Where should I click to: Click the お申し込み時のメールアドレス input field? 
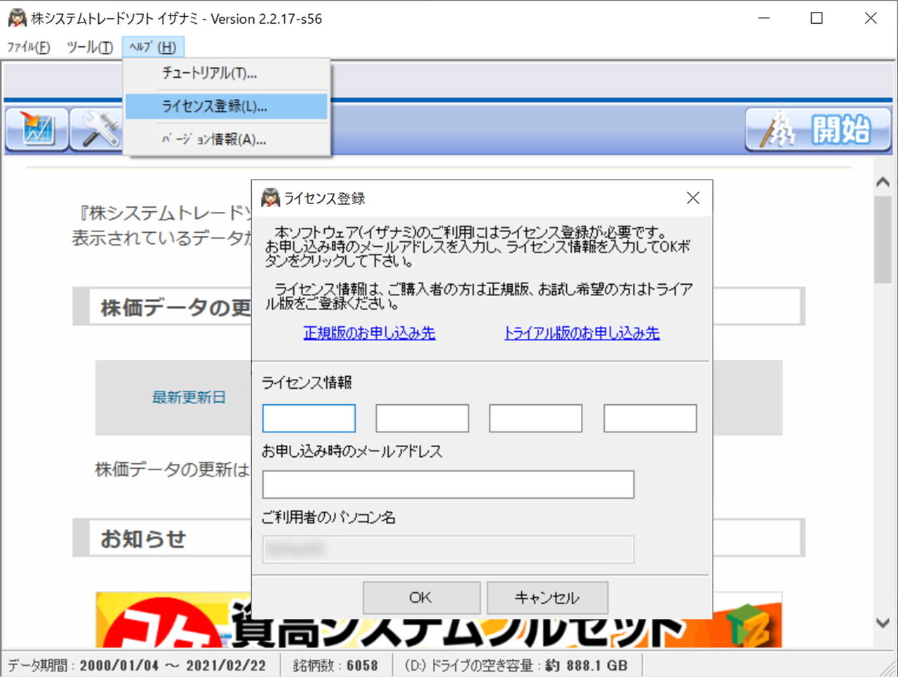[448, 485]
